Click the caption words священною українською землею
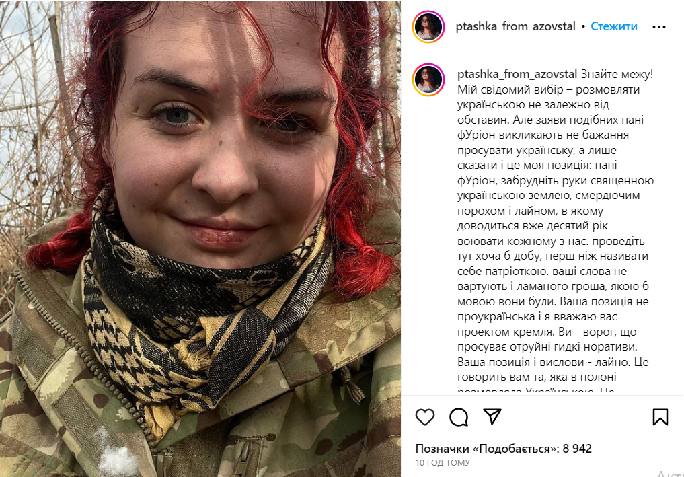The height and width of the screenshot is (477, 684). [x=556, y=188]
